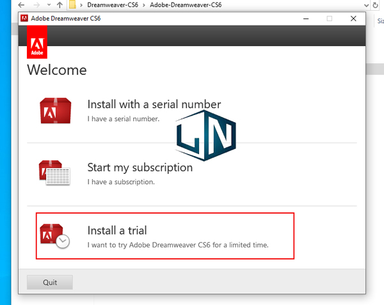The height and width of the screenshot is (305, 384).
Task: Open Dreamweaver-CS6 folder in breadcrumb
Action: point(113,5)
